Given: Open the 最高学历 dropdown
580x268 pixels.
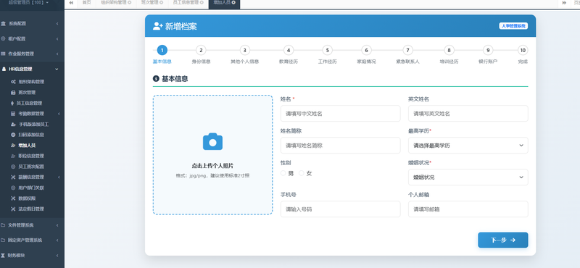Looking at the screenshot, I should [468, 146].
